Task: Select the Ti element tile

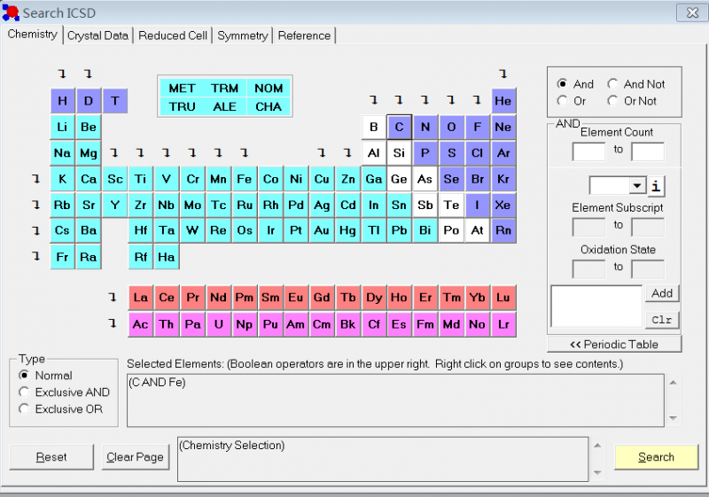Action: 141,179
